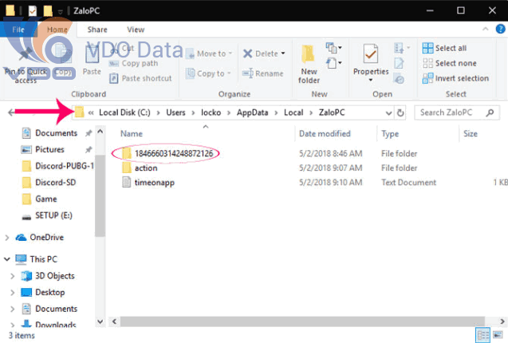Sort by the Name column header
Screen dimensions: 508x343
(x=132, y=133)
